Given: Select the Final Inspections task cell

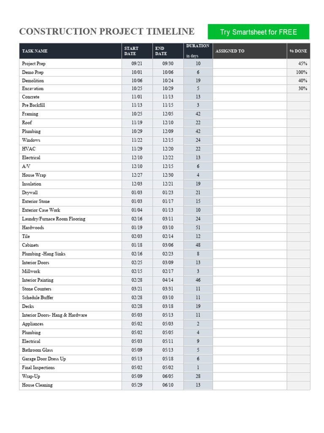Looking at the screenshot, I should click(x=70, y=367).
